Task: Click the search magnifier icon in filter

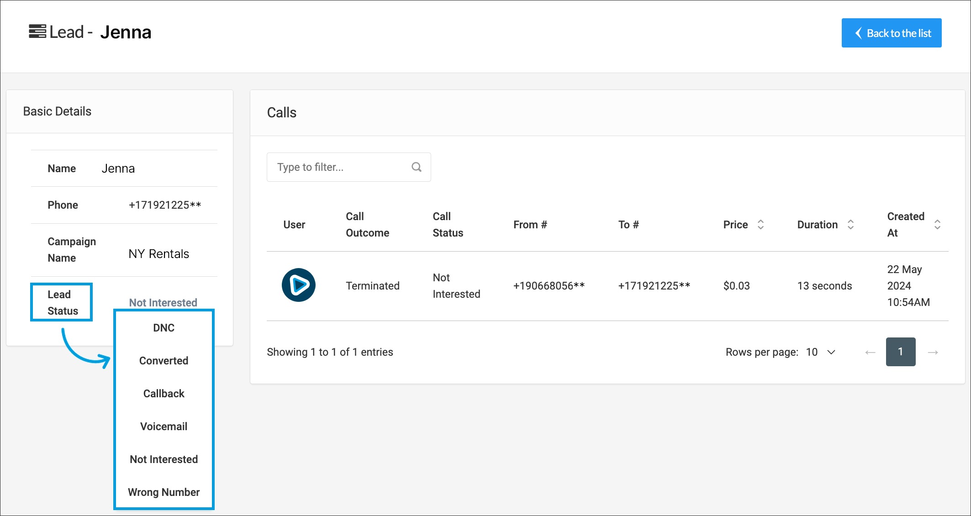Action: pos(416,167)
